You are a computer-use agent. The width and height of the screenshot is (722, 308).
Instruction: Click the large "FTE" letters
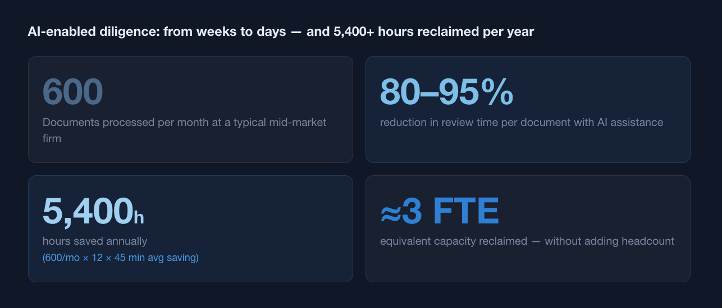466,211
